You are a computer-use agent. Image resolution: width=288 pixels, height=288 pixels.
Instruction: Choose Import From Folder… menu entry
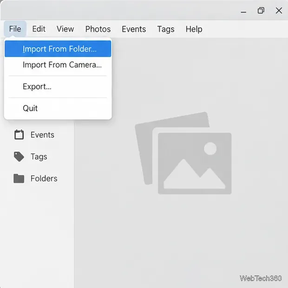[58, 49]
